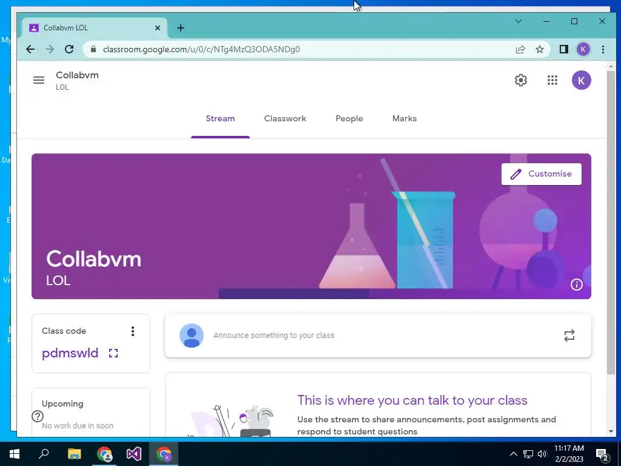Screen dimensions: 621x466
Task: Open Chrome tab search chevron
Action: (519, 21)
